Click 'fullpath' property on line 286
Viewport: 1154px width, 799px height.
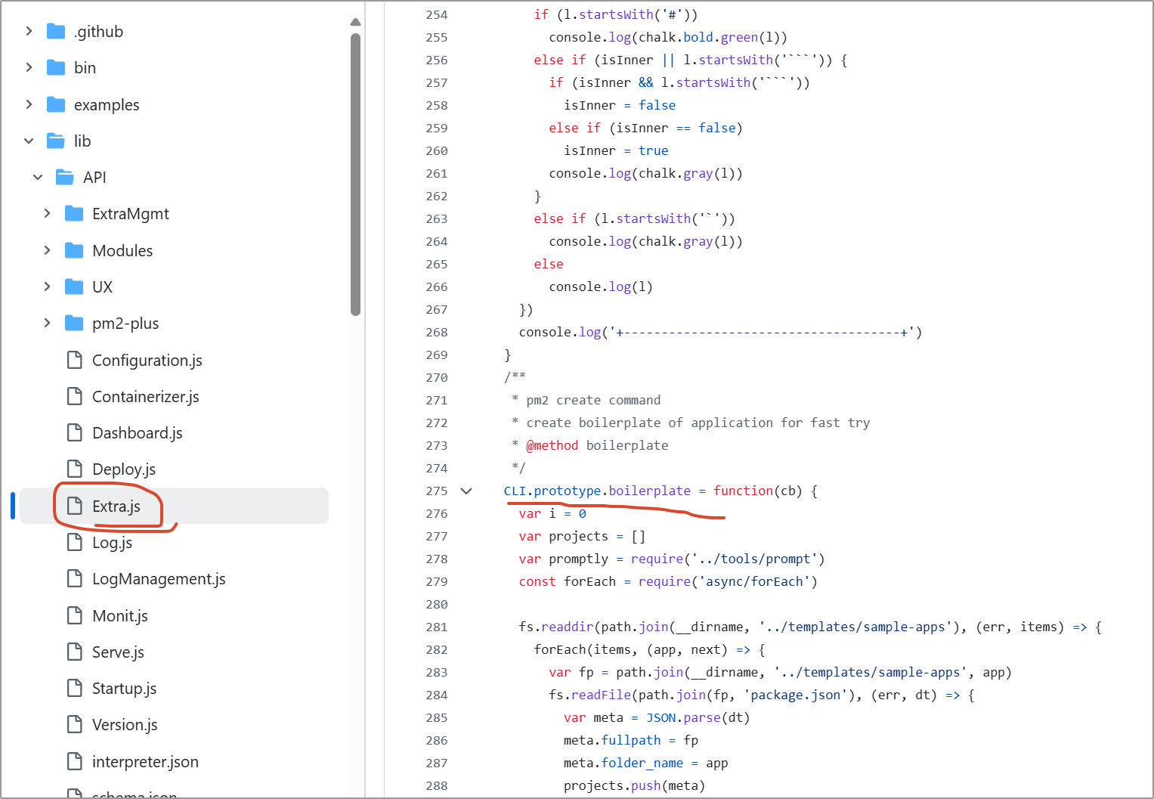coord(631,740)
